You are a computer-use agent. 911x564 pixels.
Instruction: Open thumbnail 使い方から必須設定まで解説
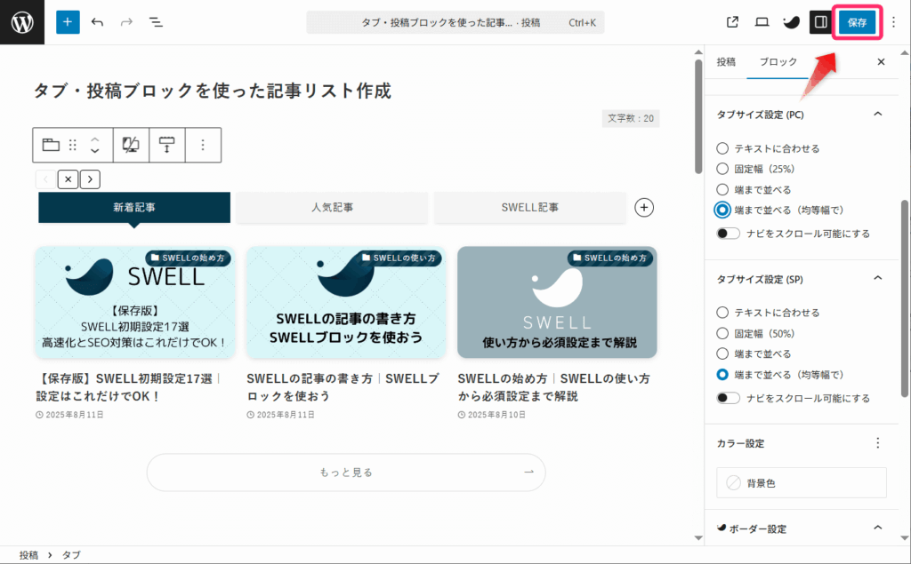(557, 302)
